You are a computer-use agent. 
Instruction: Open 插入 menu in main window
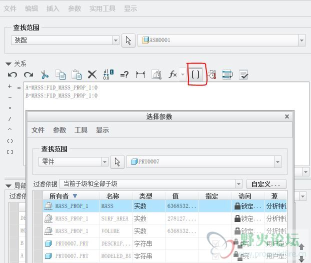tap(53, 8)
